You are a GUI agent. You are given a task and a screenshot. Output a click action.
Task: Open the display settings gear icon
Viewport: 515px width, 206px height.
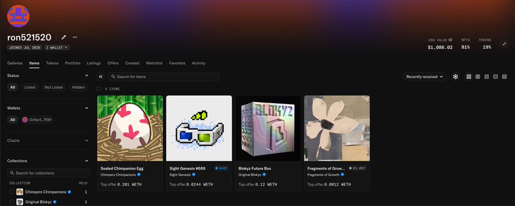click(455, 76)
